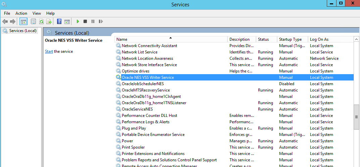Sort by the Log On As column header
This screenshot has width=360, height=167.
(330, 39)
